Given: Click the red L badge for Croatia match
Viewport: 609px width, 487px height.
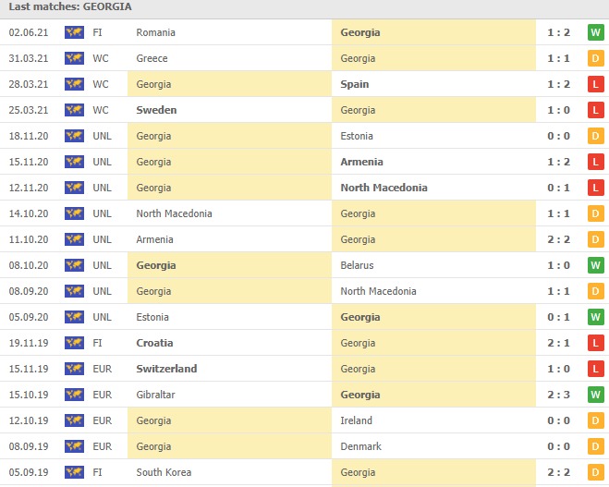Looking at the screenshot, I should (x=596, y=343).
